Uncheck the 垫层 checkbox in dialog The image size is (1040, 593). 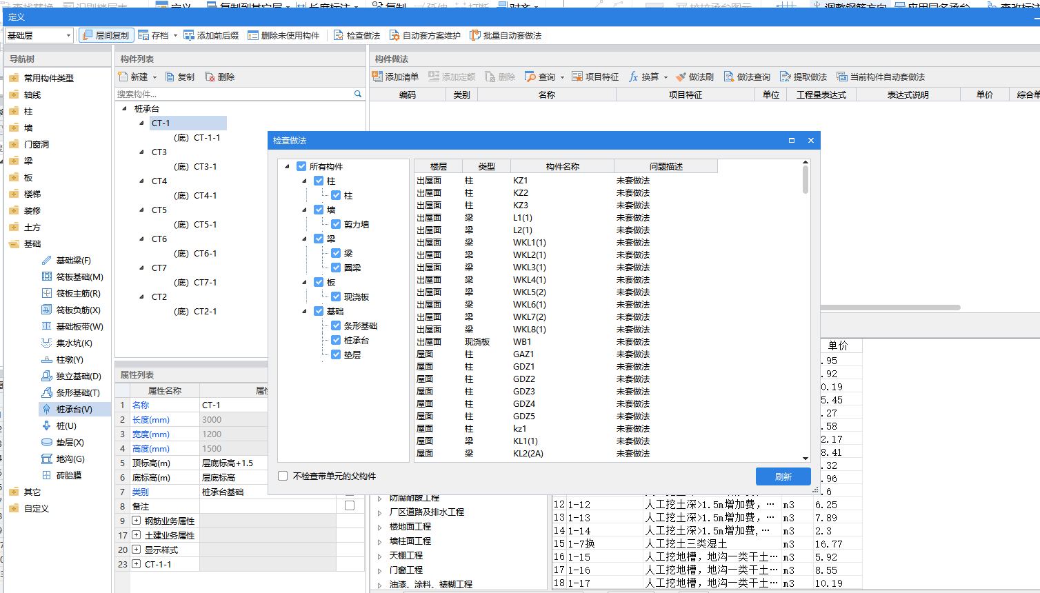(336, 354)
